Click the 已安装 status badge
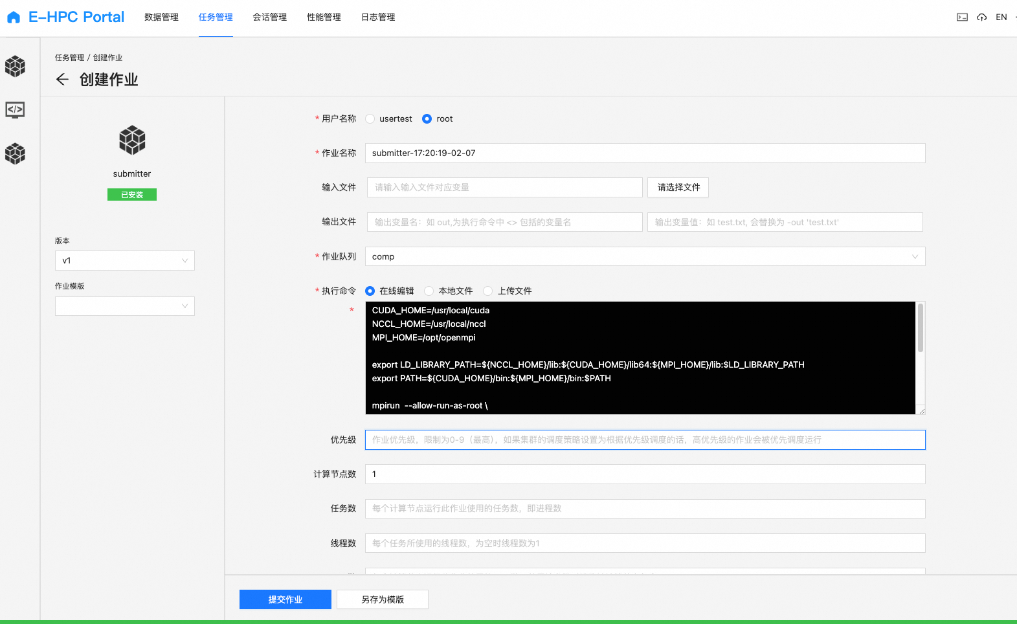Image resolution: width=1017 pixels, height=624 pixels. tap(132, 195)
